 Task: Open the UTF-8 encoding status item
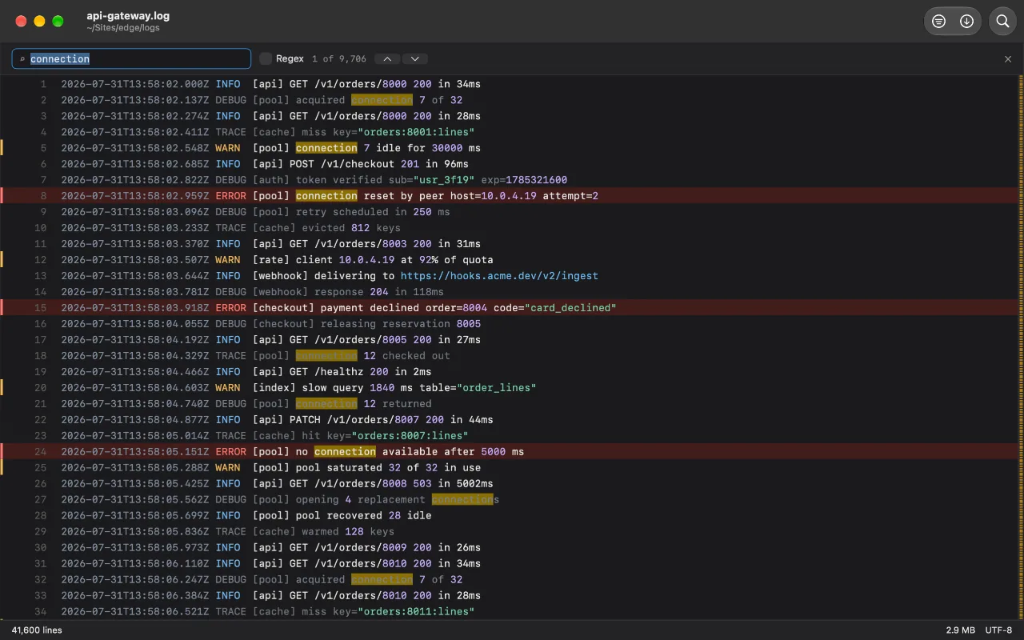click(x=998, y=630)
